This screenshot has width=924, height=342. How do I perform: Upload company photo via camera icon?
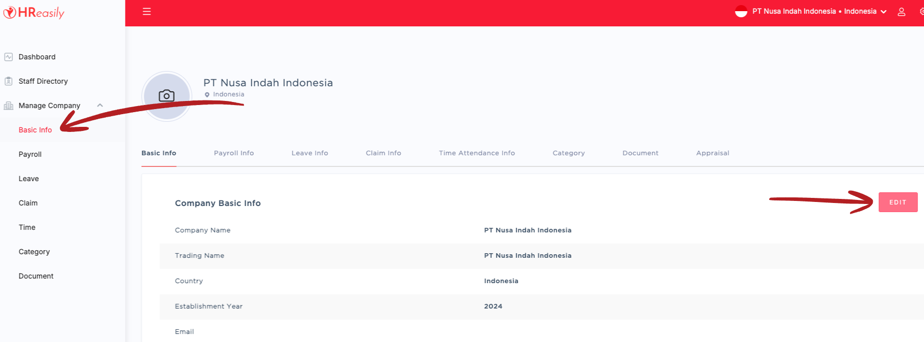(x=166, y=96)
